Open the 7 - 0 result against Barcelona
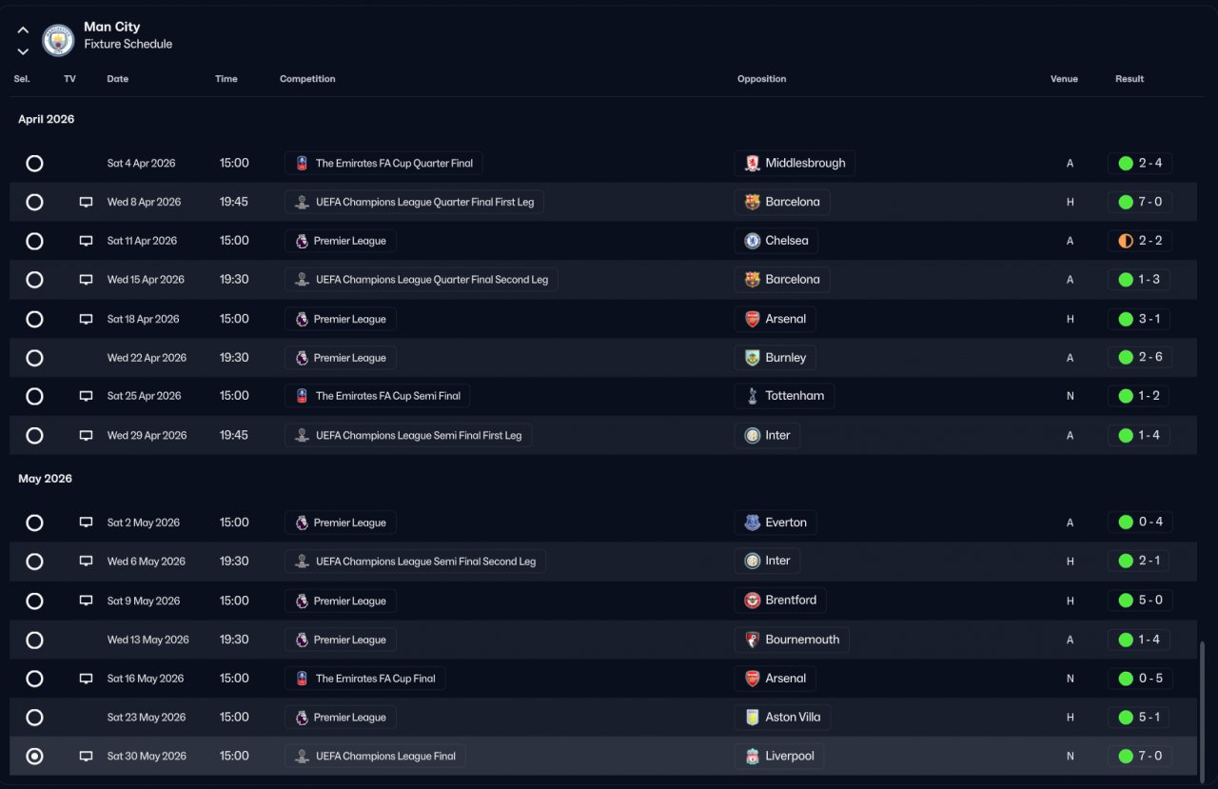 [1139, 203]
